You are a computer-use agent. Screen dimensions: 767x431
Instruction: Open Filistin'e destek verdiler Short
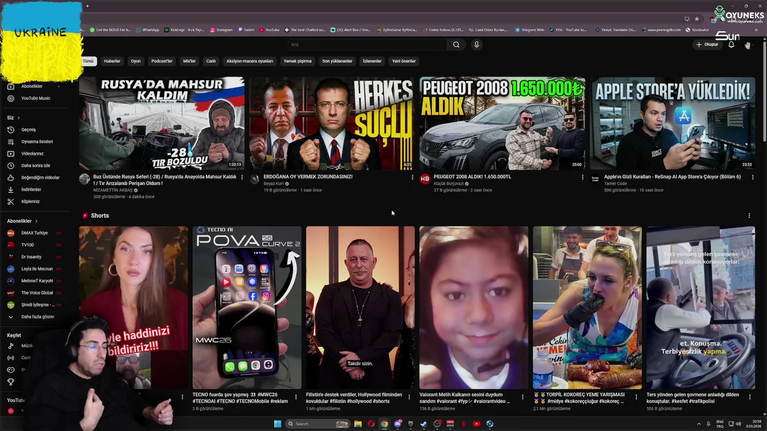pos(360,308)
